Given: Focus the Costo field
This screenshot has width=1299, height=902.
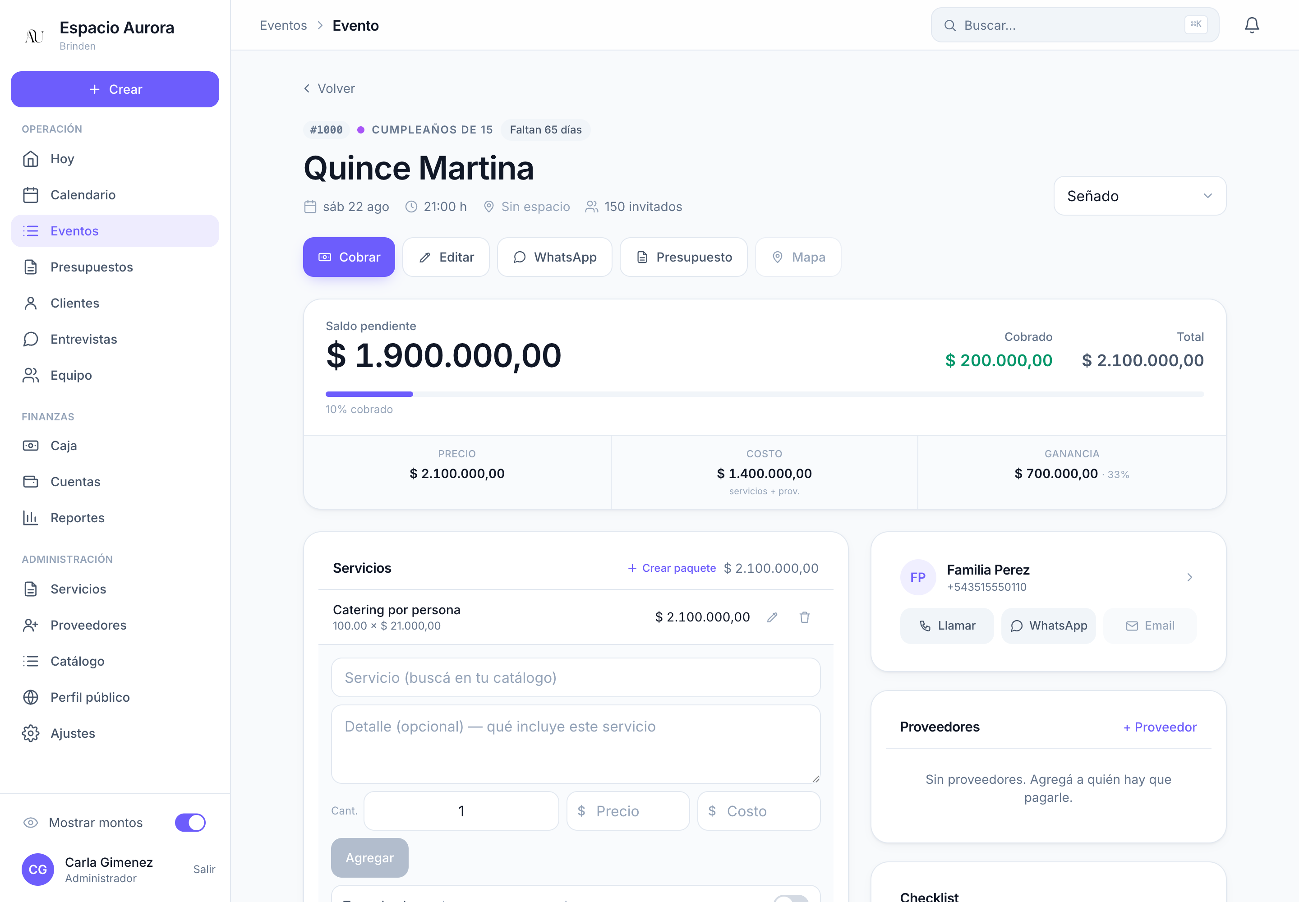Looking at the screenshot, I should (759, 811).
